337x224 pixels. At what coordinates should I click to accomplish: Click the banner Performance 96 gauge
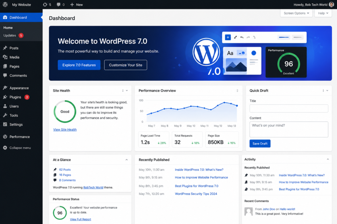coord(288,64)
